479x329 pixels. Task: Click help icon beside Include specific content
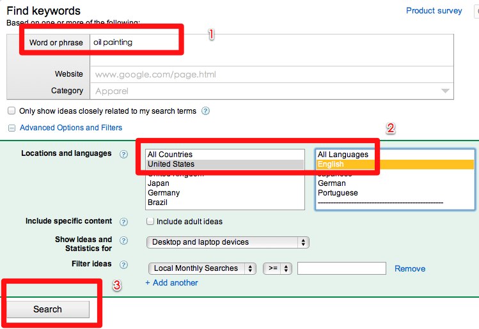tap(124, 222)
